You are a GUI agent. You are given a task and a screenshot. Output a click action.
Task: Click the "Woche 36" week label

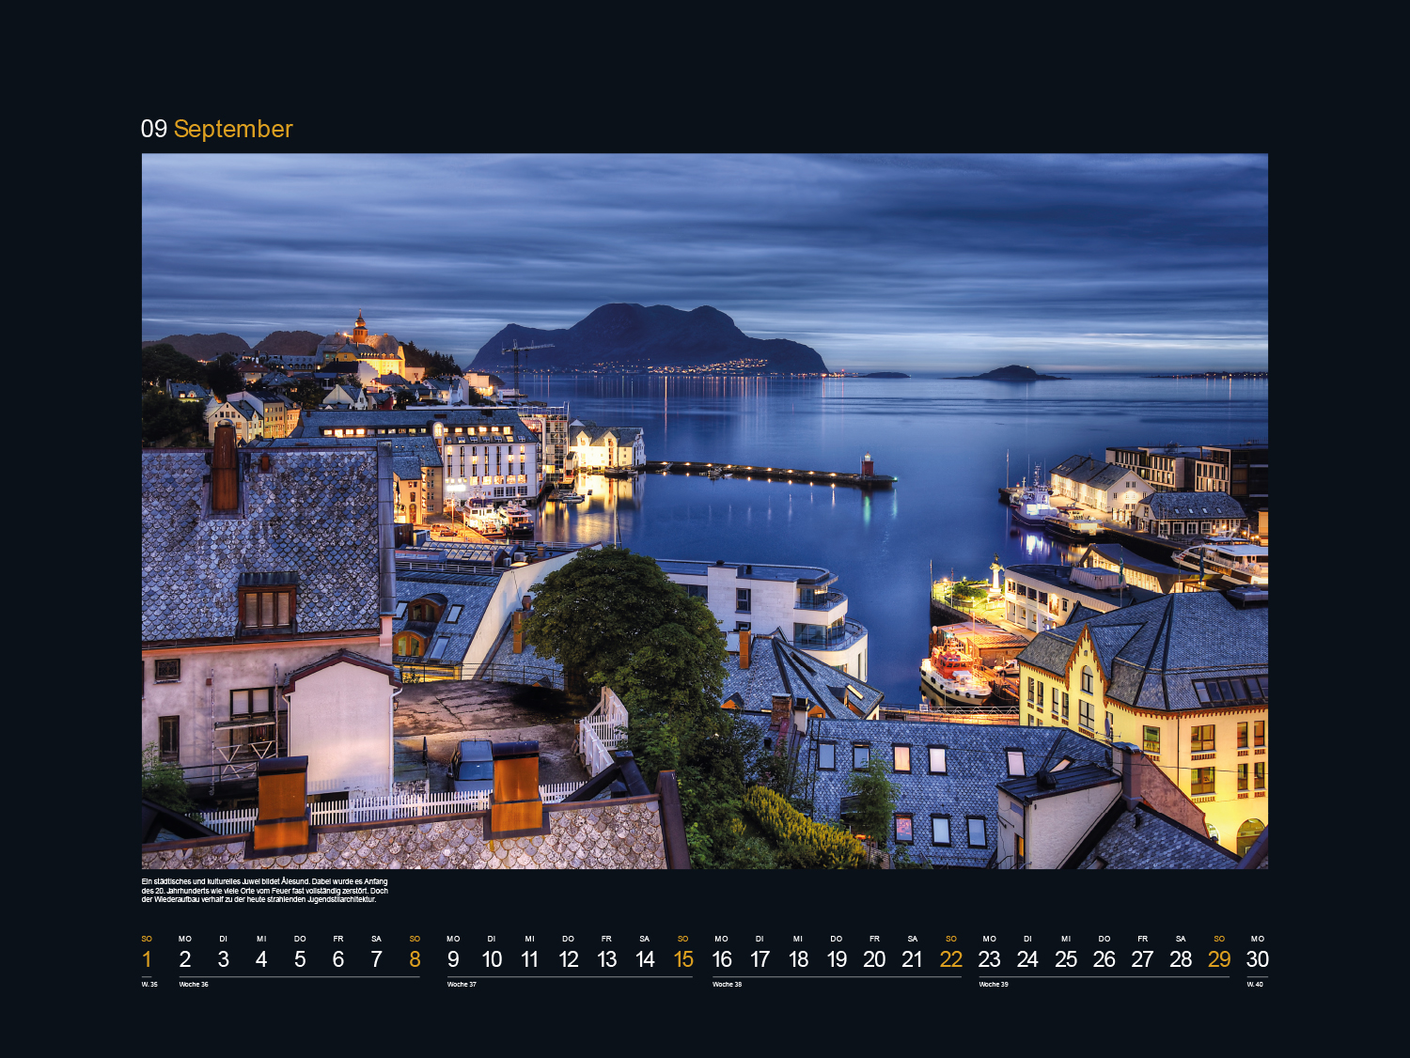(194, 985)
